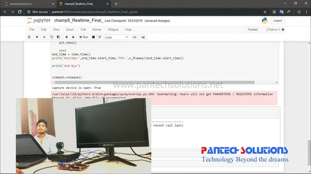Viewport: 311px width, 174px height.
Task: Click the green extension icon
Action: click(x=289, y=12)
